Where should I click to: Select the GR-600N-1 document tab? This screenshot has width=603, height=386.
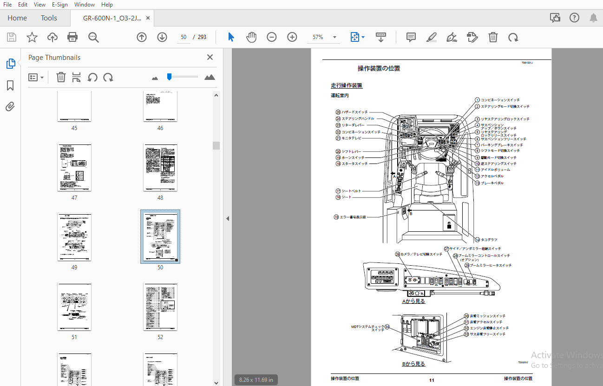coord(112,18)
